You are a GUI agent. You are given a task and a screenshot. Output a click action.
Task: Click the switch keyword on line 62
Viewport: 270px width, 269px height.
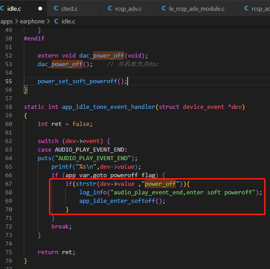[x=48, y=141]
